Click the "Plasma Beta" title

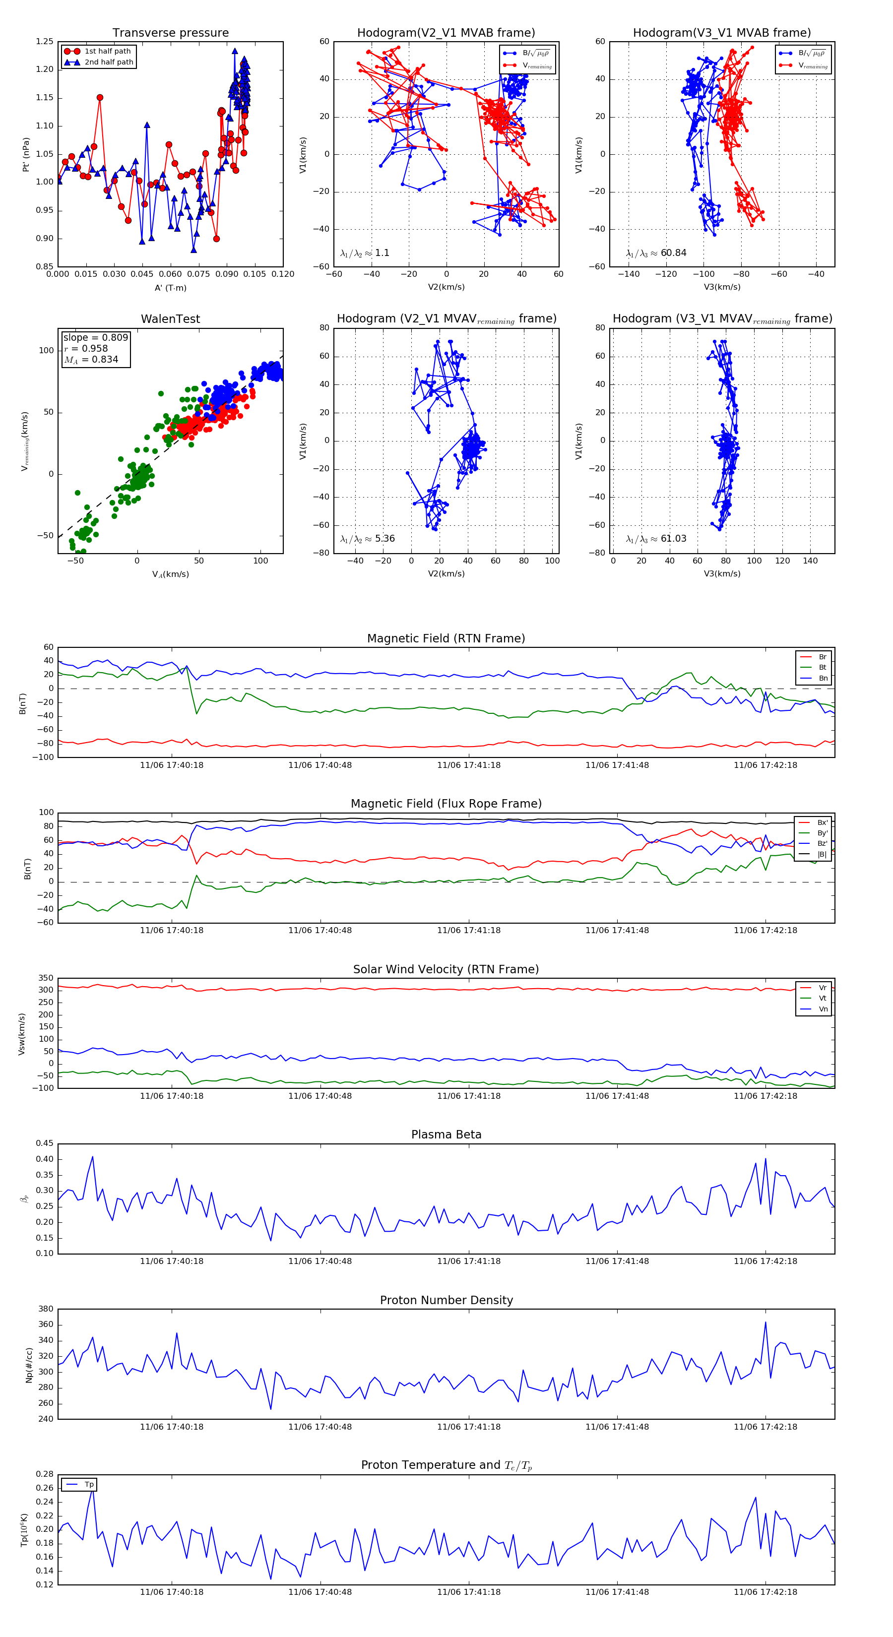(x=446, y=1135)
